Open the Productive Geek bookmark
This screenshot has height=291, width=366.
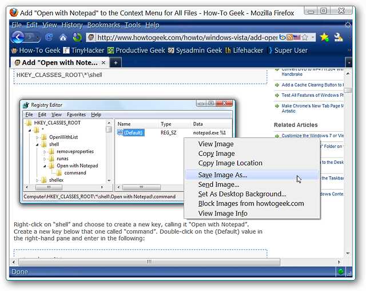[x=136, y=50]
